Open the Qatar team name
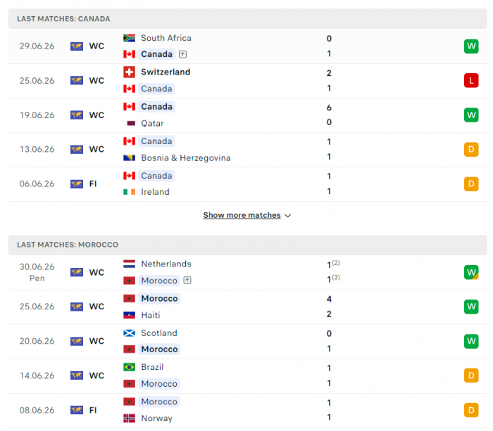 click(x=152, y=123)
